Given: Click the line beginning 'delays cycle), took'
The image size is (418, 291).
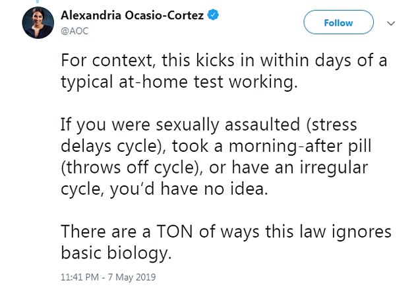Looking at the screenshot, I should [216, 146].
